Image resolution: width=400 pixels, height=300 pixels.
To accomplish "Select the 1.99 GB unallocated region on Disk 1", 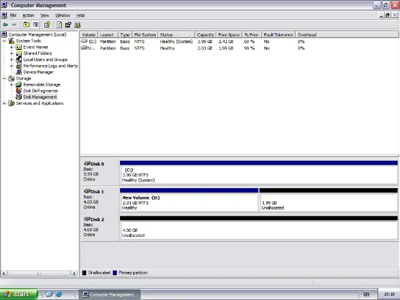I will click(x=328, y=202).
